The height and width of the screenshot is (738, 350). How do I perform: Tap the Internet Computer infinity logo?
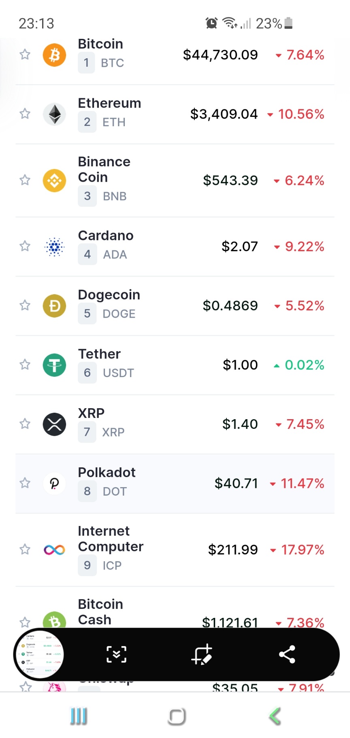tap(54, 549)
